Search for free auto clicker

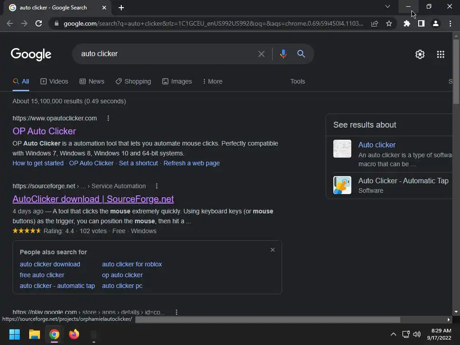pyautogui.click(x=42, y=275)
